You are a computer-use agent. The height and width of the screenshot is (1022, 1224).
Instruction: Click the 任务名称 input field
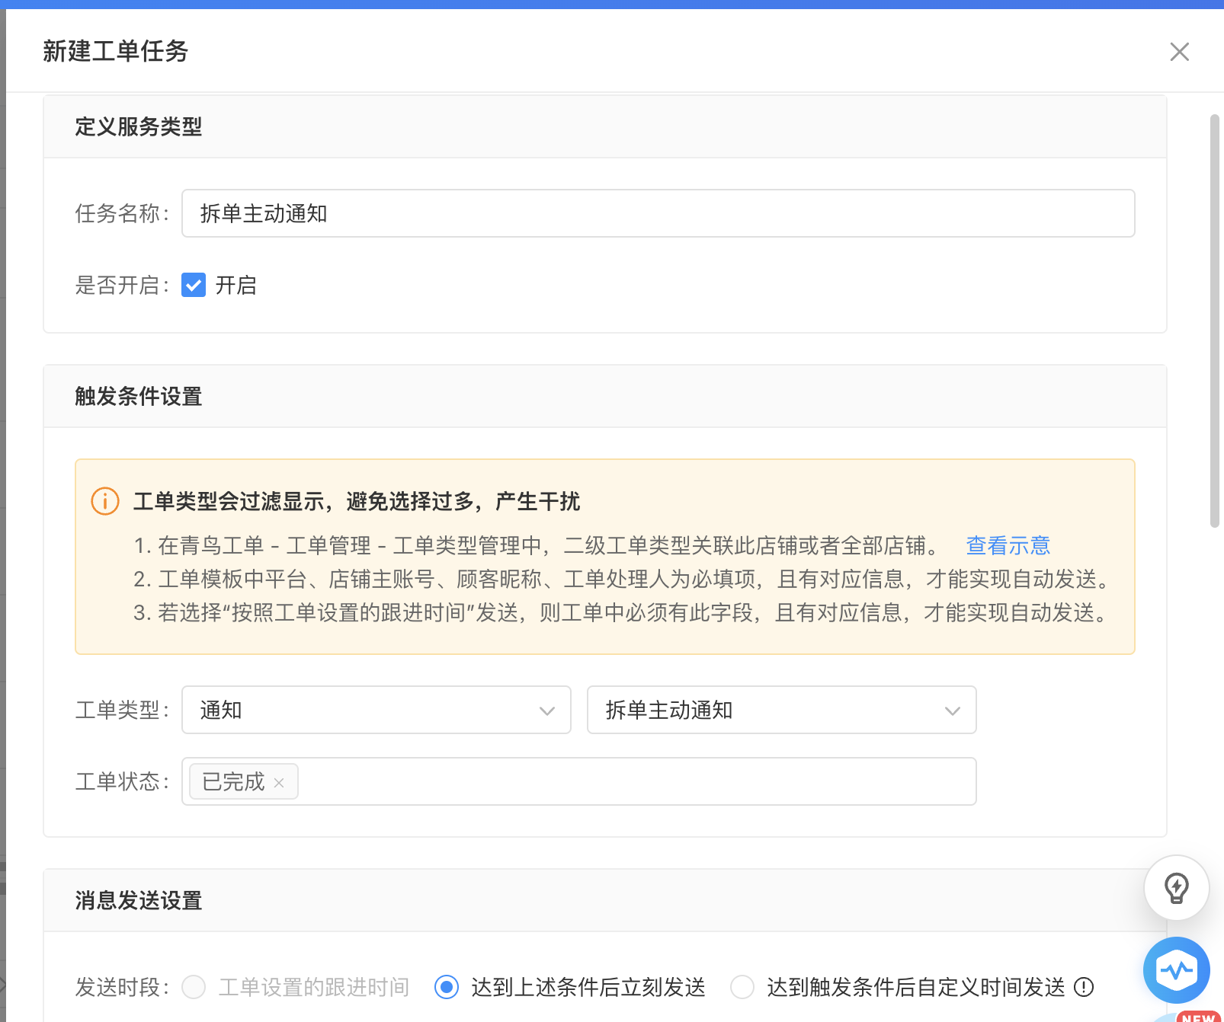pos(658,213)
